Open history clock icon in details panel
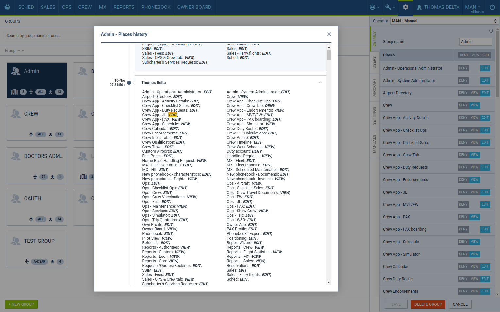The height and width of the screenshot is (312, 500). [x=491, y=31]
